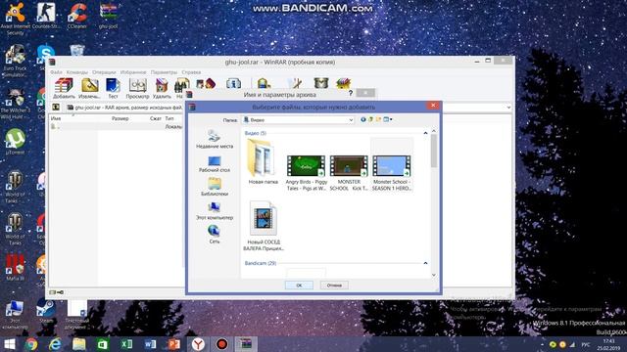The image size is (627, 352).
Task: Open Excel from the taskbar
Action: pos(126,344)
